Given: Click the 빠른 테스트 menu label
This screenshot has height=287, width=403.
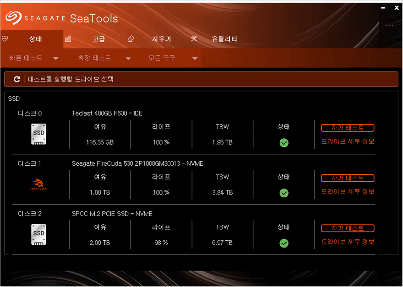Looking at the screenshot, I should tap(26, 58).
